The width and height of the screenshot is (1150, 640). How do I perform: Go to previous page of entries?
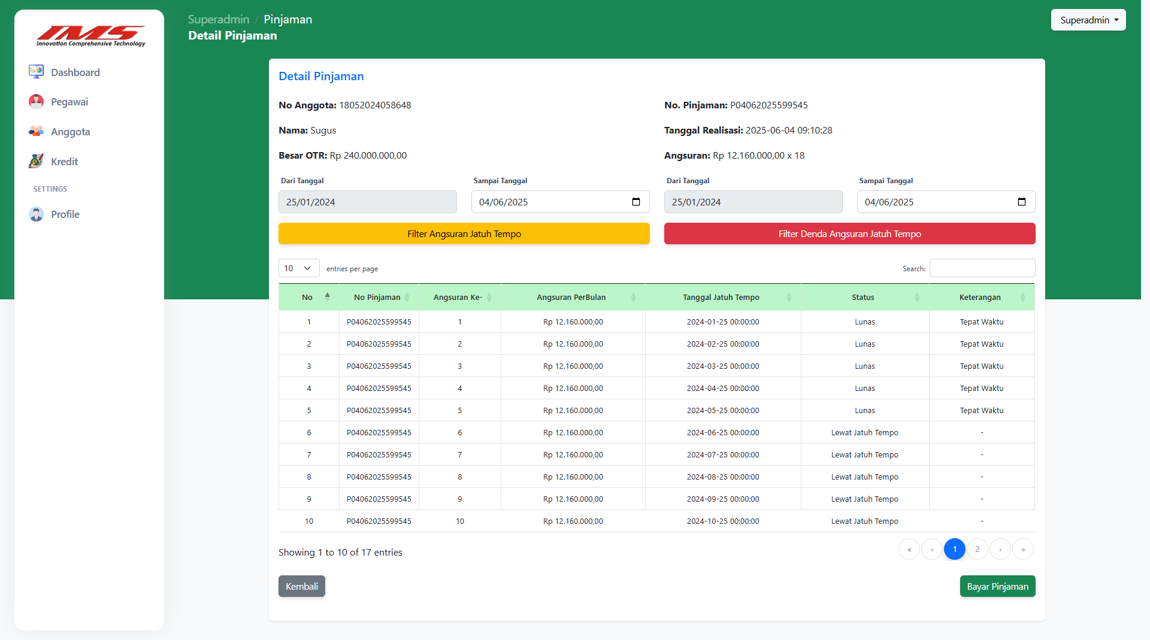pyautogui.click(x=932, y=549)
